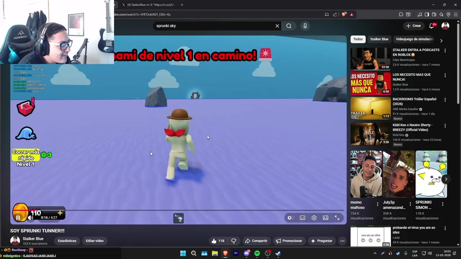Mute the video volume speaker icon
The width and height of the screenshot is (461, 259).
tap(31, 218)
